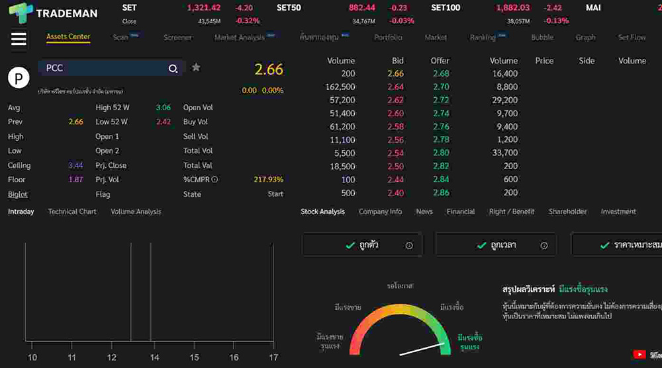The width and height of the screenshot is (662, 368).
Task: Open the Volume Analysis tab
Action: point(136,211)
